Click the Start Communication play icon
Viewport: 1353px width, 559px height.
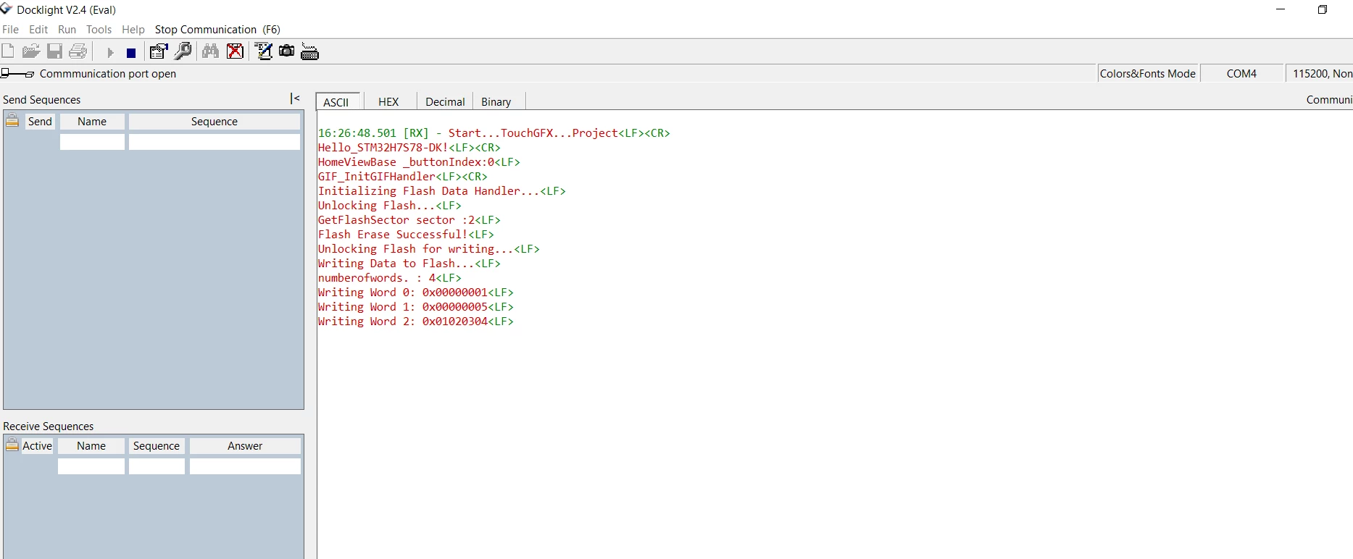[110, 52]
